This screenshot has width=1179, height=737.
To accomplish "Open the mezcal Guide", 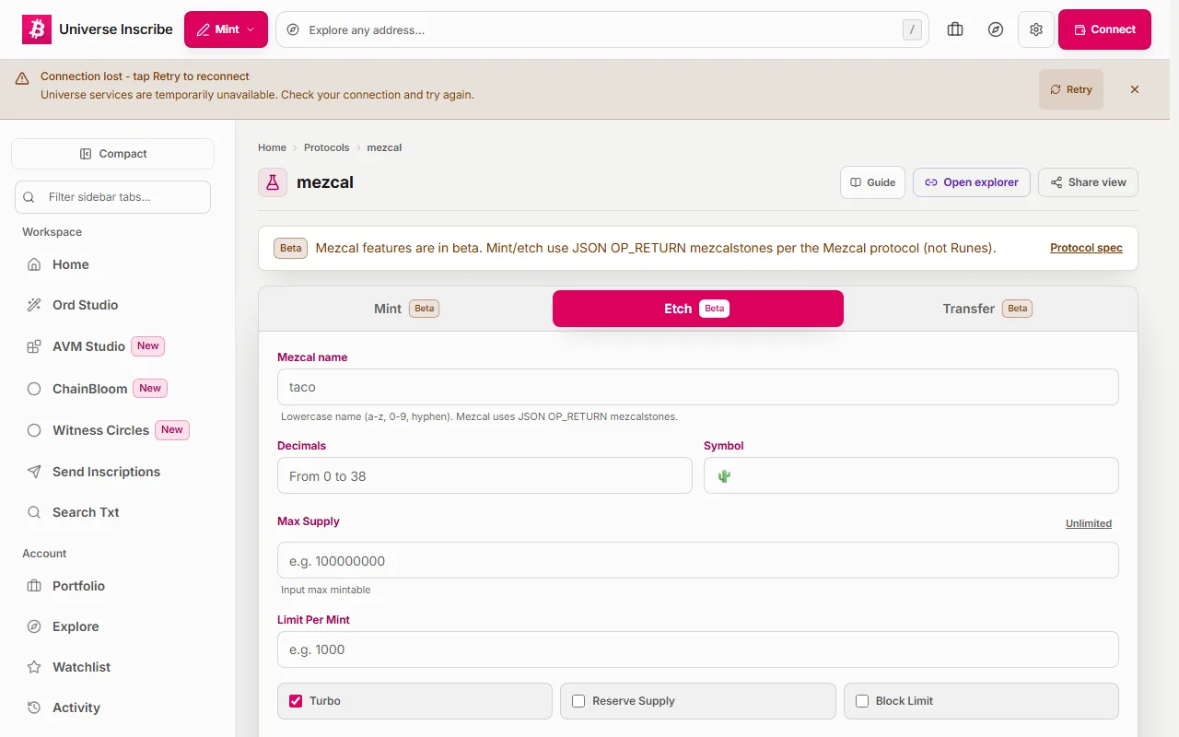I will pos(872,182).
